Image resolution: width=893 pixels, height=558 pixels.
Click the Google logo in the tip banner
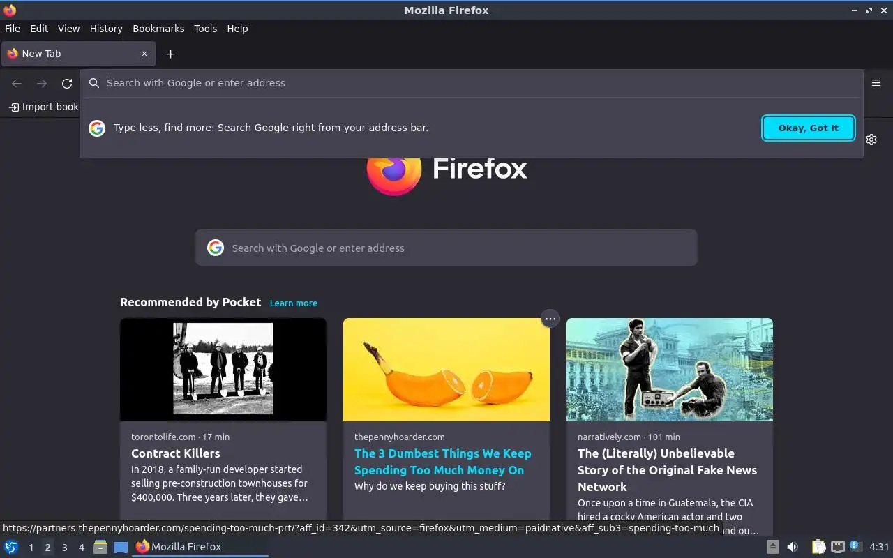97,128
